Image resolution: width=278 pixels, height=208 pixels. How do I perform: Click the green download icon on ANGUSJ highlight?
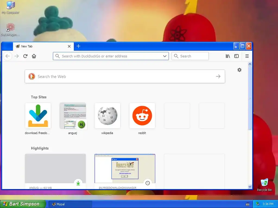pos(78,183)
